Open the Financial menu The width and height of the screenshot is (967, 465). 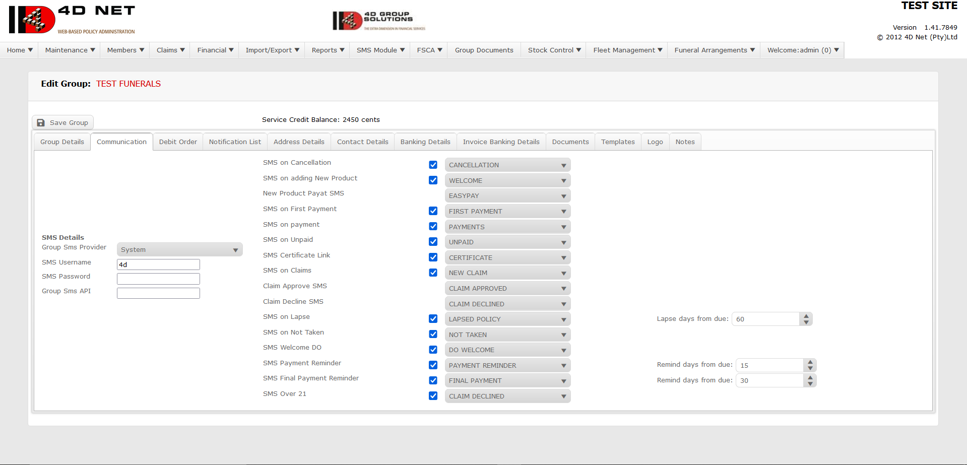pyautogui.click(x=215, y=50)
